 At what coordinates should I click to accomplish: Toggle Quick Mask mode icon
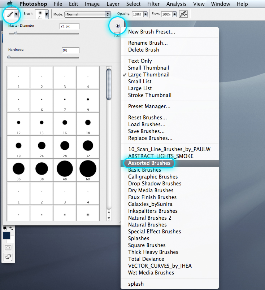tap(8, 247)
